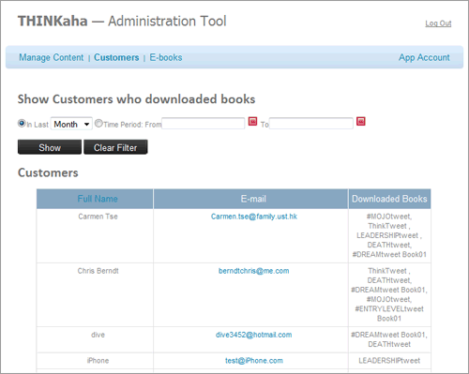Click the From date input field

click(x=203, y=124)
